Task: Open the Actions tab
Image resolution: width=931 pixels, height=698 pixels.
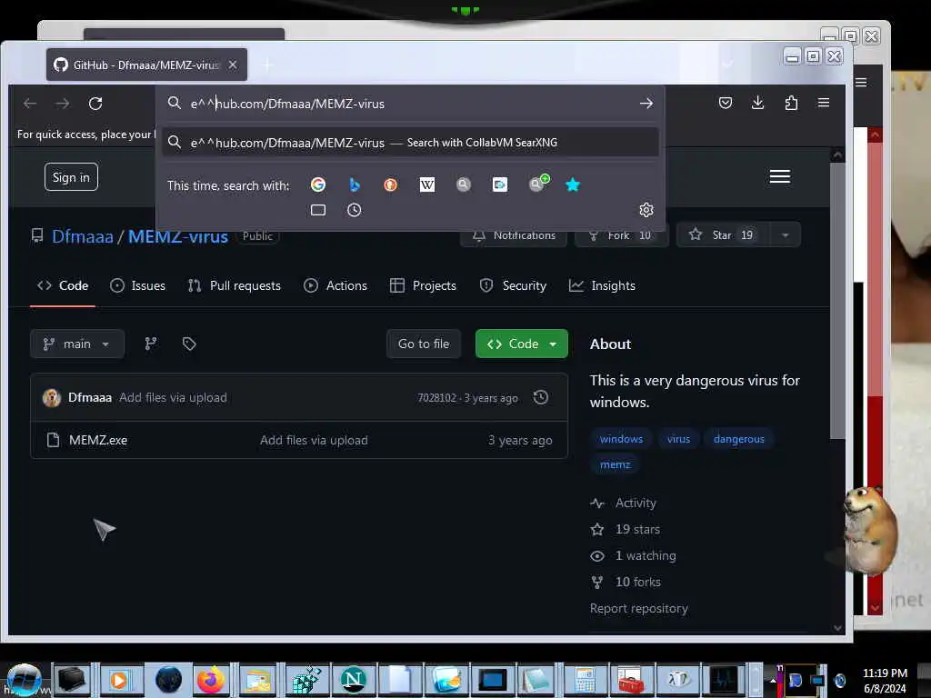Action: (335, 285)
